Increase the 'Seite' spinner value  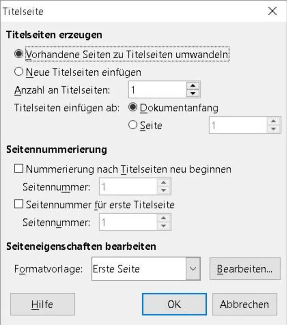pyautogui.click(x=273, y=121)
